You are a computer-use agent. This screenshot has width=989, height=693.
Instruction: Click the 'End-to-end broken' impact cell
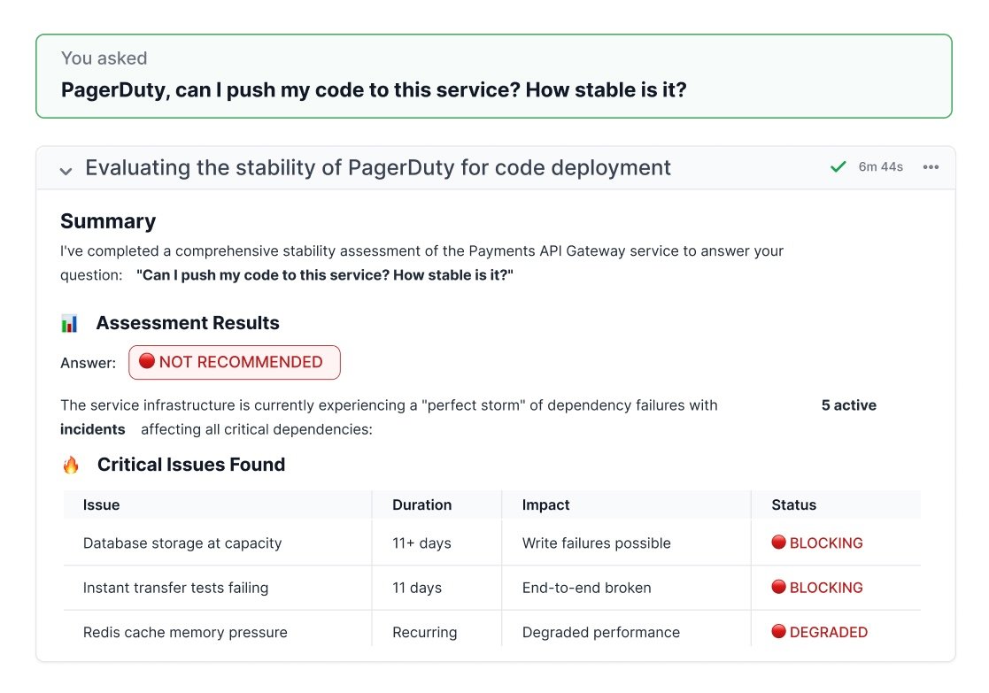tap(587, 588)
